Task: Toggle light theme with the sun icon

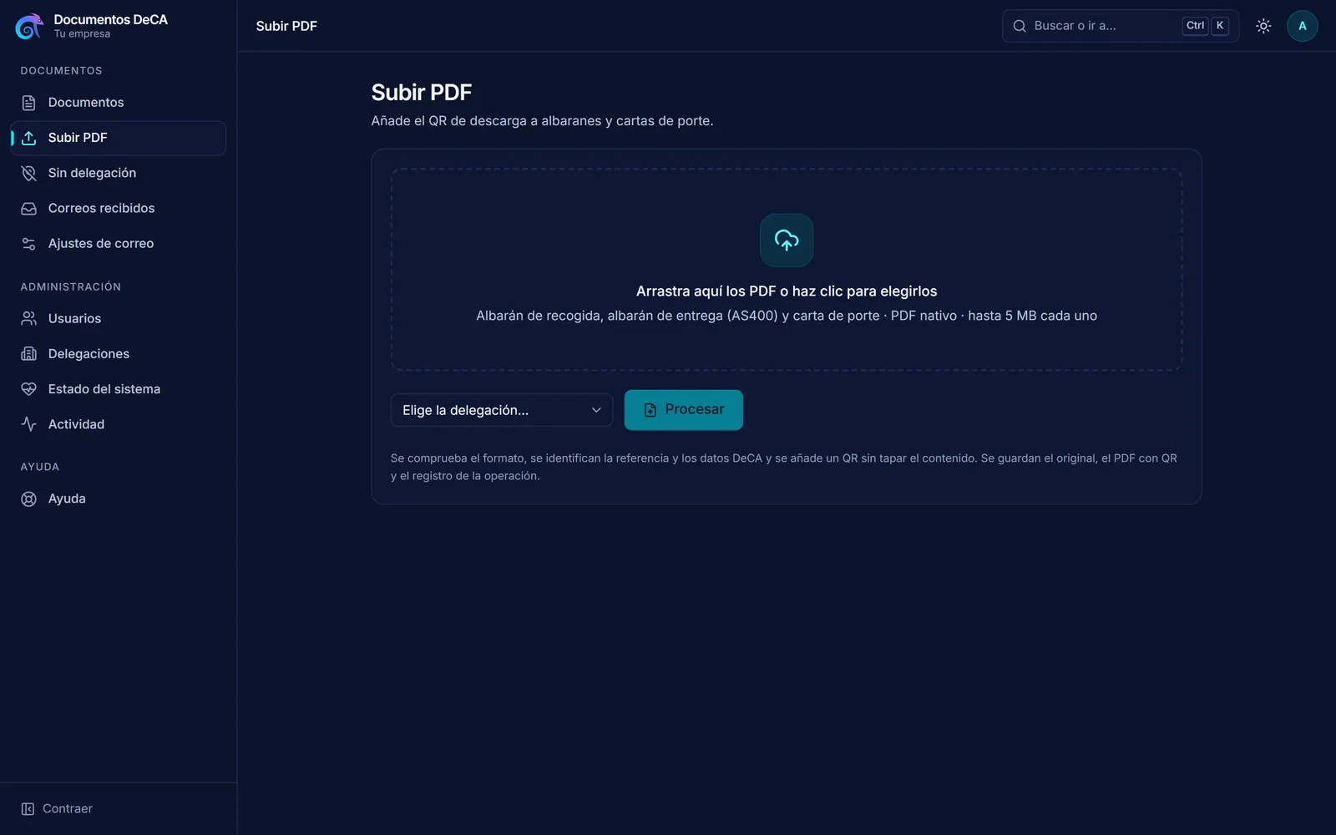Action: click(x=1263, y=26)
